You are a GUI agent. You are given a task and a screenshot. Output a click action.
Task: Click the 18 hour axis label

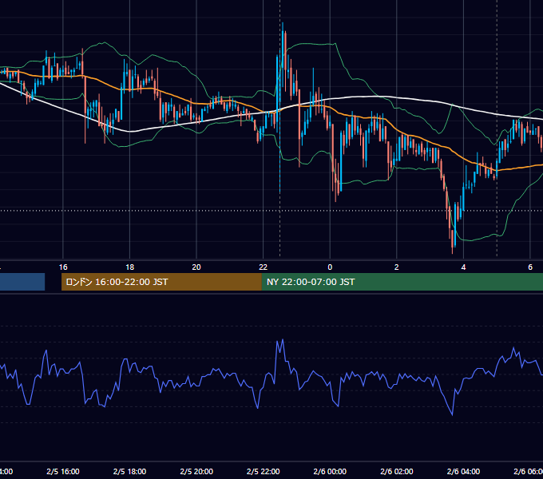point(130,267)
